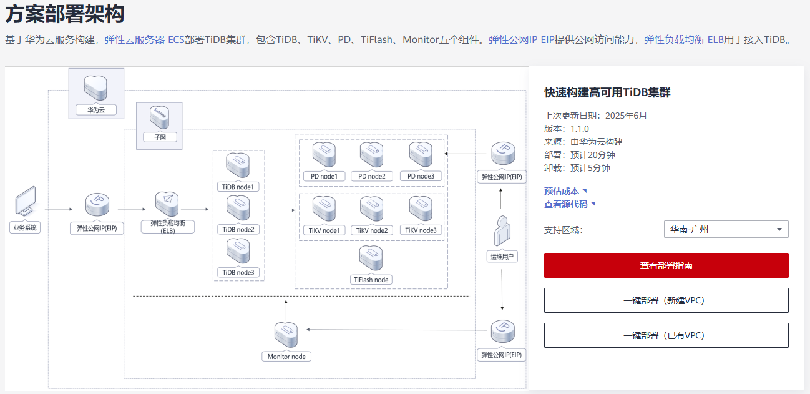
Task: Expand the 预估成本 link
Action: pos(565,191)
